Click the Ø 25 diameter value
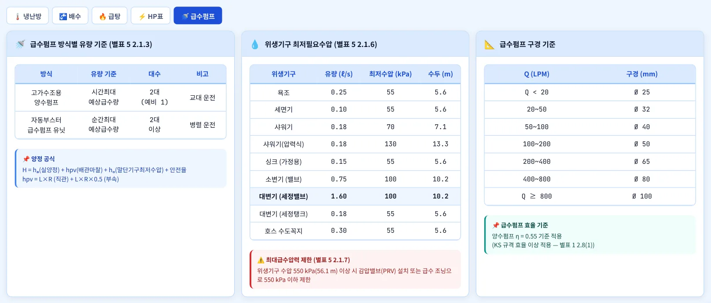The width and height of the screenshot is (711, 303). pyautogui.click(x=642, y=93)
